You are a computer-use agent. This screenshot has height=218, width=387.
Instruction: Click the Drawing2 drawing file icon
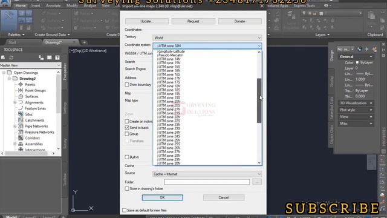[x=15, y=79]
